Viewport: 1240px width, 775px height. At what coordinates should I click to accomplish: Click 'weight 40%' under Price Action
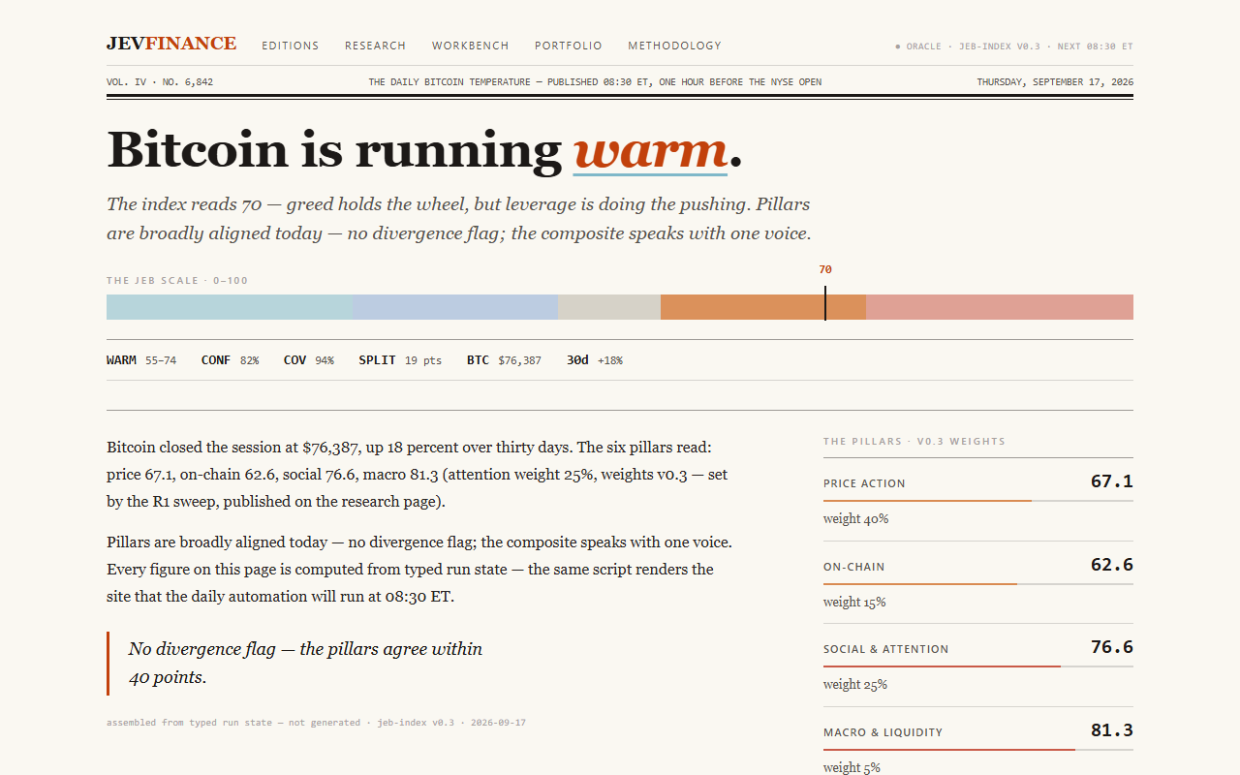point(855,519)
